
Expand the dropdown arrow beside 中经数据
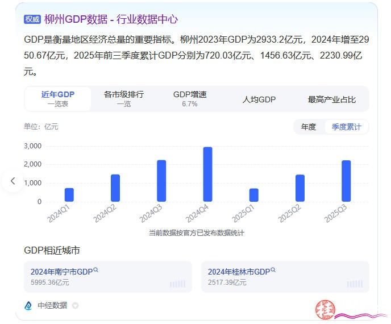76,306
